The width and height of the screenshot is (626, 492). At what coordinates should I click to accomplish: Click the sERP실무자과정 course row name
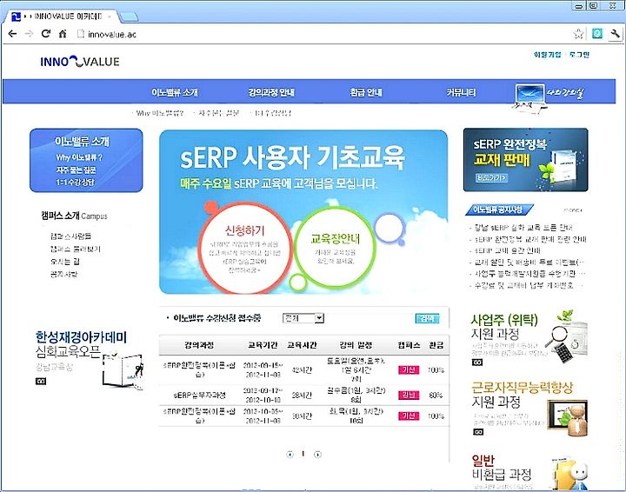(200, 396)
